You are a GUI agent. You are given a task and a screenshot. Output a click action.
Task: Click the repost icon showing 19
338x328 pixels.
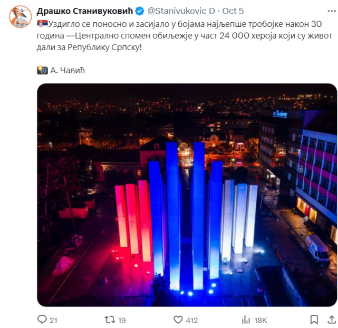[110, 320]
